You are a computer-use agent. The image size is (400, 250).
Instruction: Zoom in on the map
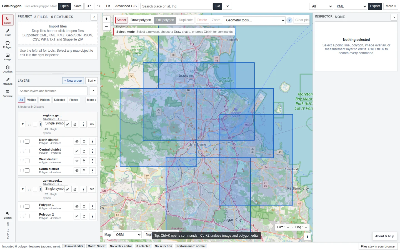[106, 19]
